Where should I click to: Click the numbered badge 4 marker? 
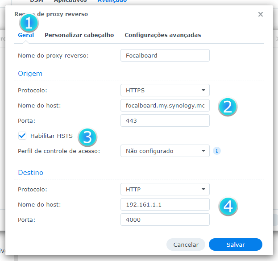tap(228, 206)
